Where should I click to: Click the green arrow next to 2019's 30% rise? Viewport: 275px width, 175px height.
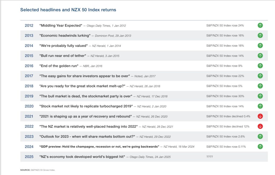point(260,96)
